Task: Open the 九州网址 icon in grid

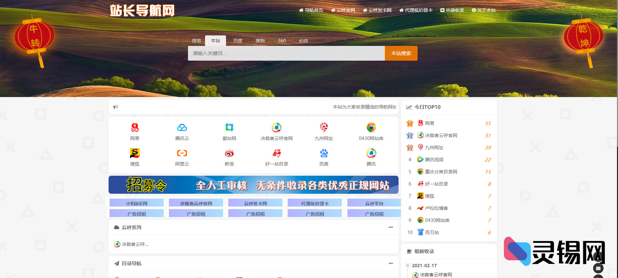Action: click(324, 128)
